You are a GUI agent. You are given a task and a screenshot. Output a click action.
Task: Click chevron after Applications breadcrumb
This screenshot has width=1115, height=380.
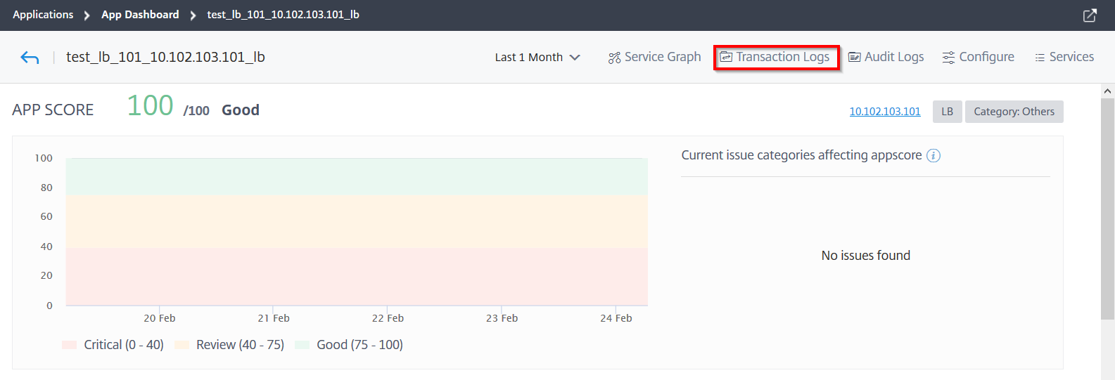click(87, 15)
